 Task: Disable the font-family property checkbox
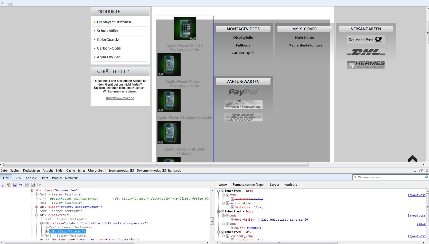[x=232, y=220]
